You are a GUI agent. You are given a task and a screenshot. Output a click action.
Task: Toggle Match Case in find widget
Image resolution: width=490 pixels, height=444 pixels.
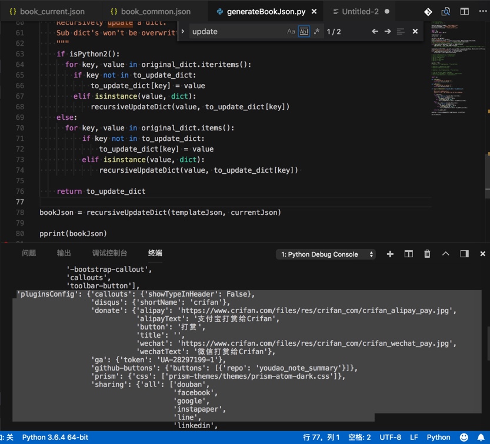(291, 32)
